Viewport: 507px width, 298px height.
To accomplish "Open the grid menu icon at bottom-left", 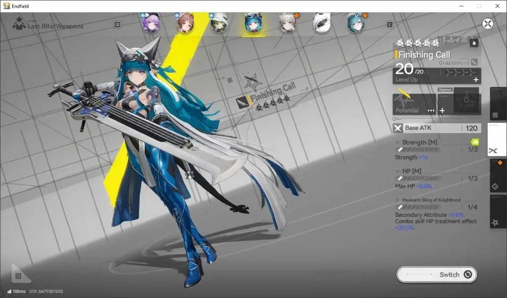I will [x=18, y=276].
